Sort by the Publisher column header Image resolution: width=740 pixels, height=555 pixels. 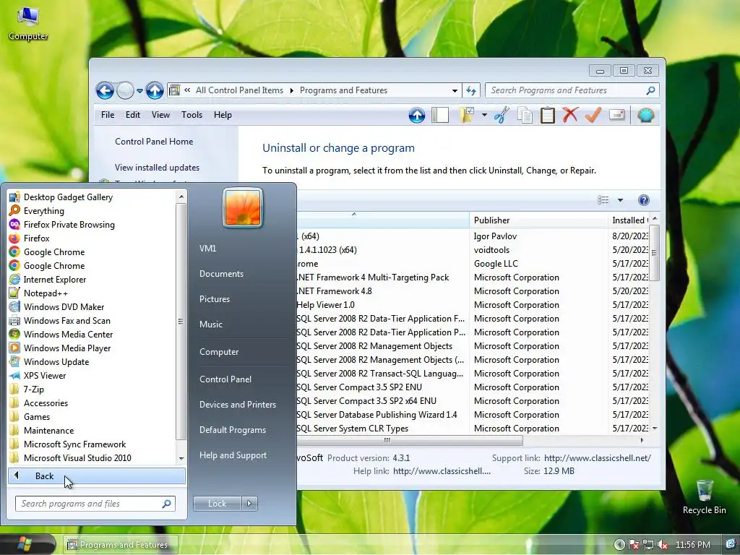[538, 220]
